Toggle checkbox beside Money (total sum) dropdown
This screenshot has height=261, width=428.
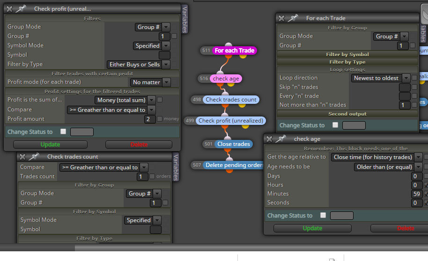pos(160,100)
